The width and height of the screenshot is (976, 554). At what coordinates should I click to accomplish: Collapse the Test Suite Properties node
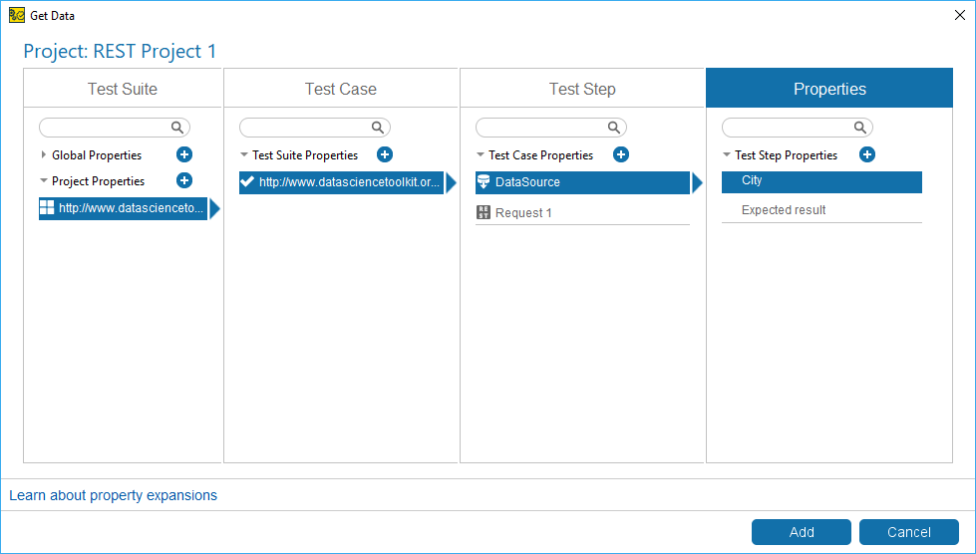(x=244, y=155)
